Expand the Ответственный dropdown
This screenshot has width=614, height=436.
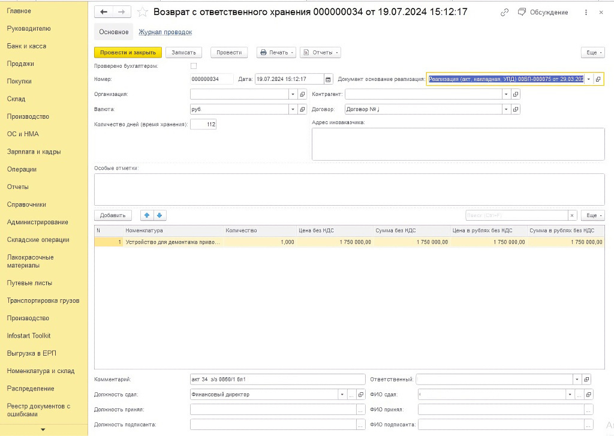coord(577,379)
